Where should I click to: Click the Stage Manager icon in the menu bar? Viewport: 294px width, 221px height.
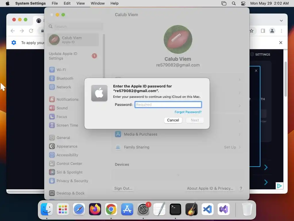[224, 3]
